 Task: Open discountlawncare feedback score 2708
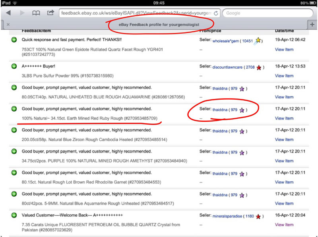pos(250,67)
